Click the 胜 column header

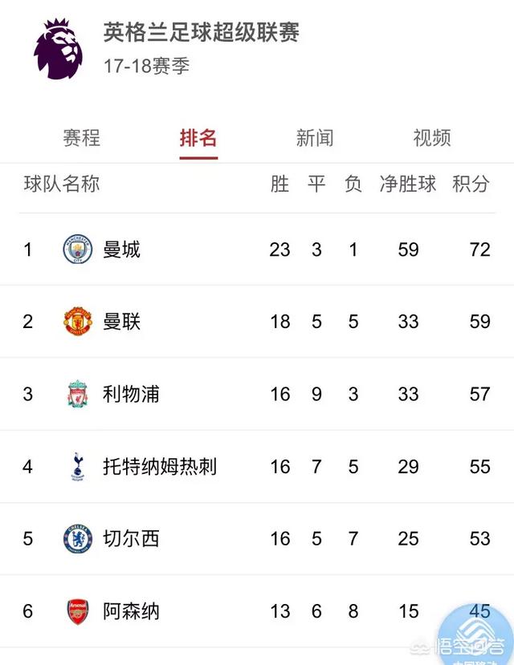tap(279, 184)
